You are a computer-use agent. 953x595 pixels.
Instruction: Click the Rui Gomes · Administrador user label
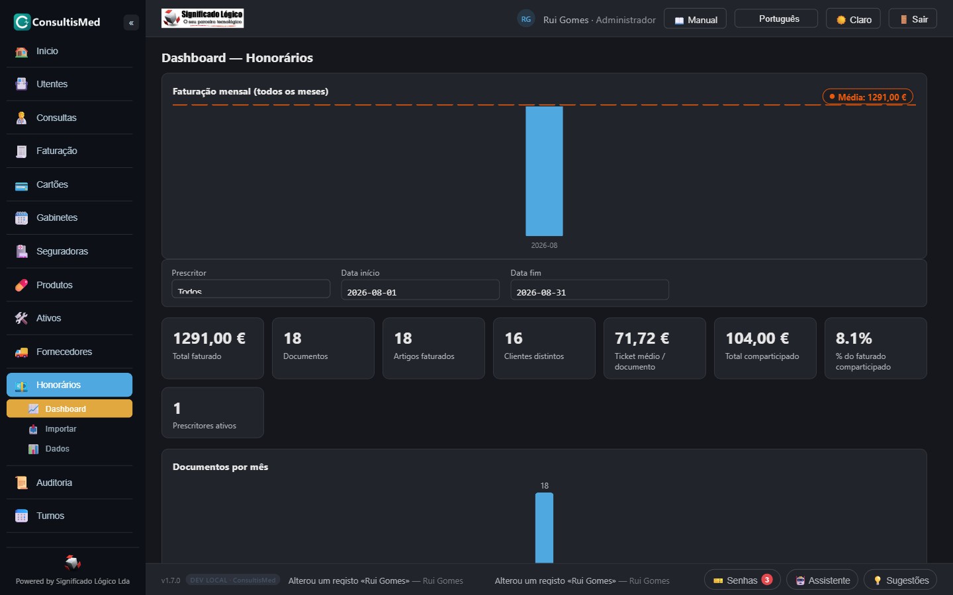tap(600, 20)
